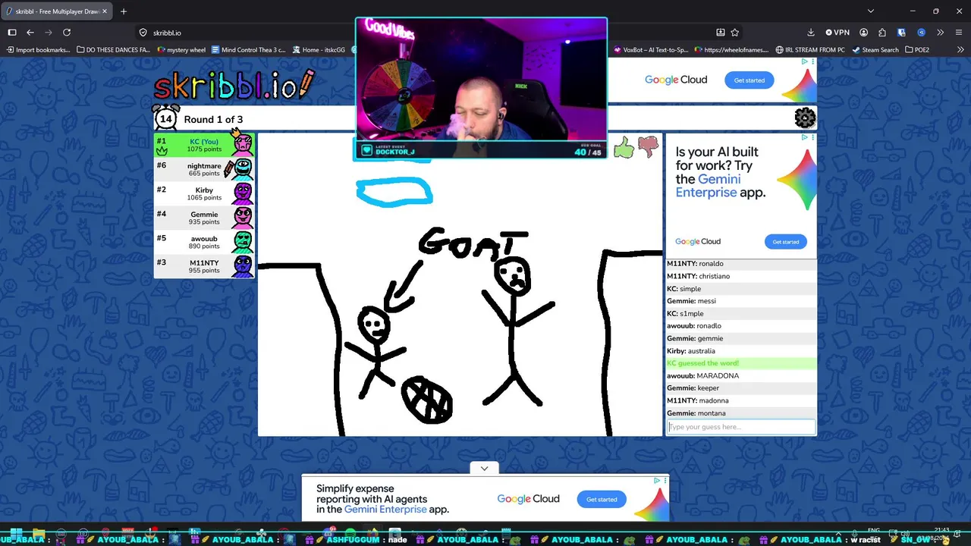Go forward in browser history
This screenshot has height=546, width=971.
pos(49,33)
